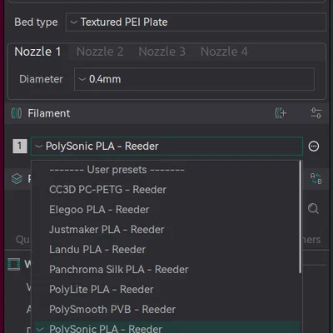This screenshot has width=333, height=333.
Task: Click the filament preset edit ellipsis icon
Action: 314,147
